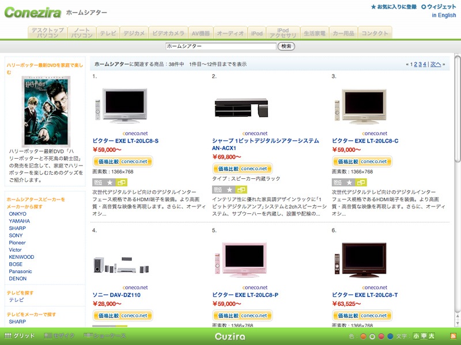Open the ソニー DAV-DZ110 product link
The height and width of the screenshot is (345, 461).
pos(116,295)
